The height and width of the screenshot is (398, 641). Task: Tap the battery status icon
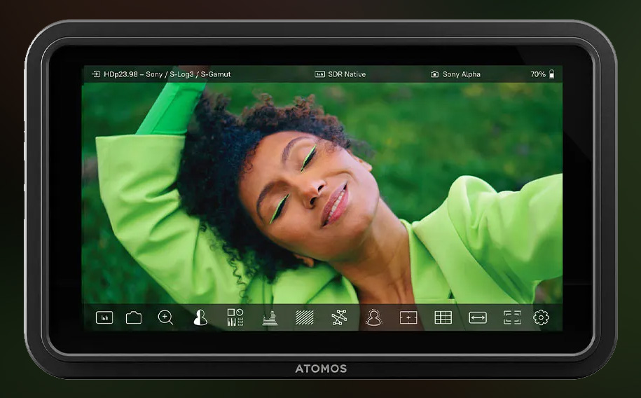pyautogui.click(x=551, y=74)
